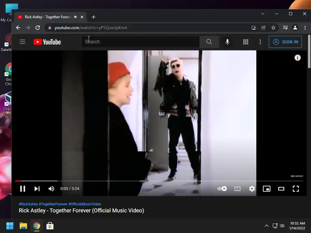Open Chrome tab search chevron
The image size is (311, 233).
point(263,14)
